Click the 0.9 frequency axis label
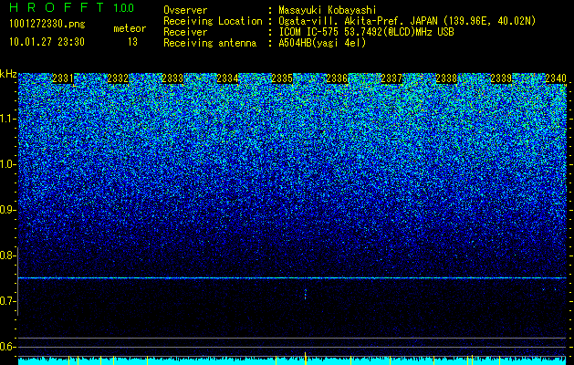The image size is (574, 365). 7,210
